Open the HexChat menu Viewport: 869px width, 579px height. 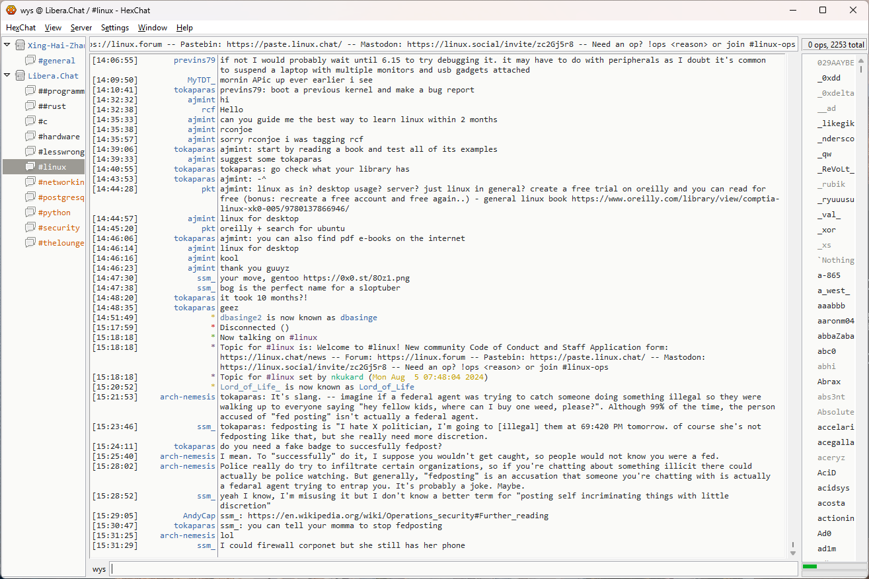21,28
